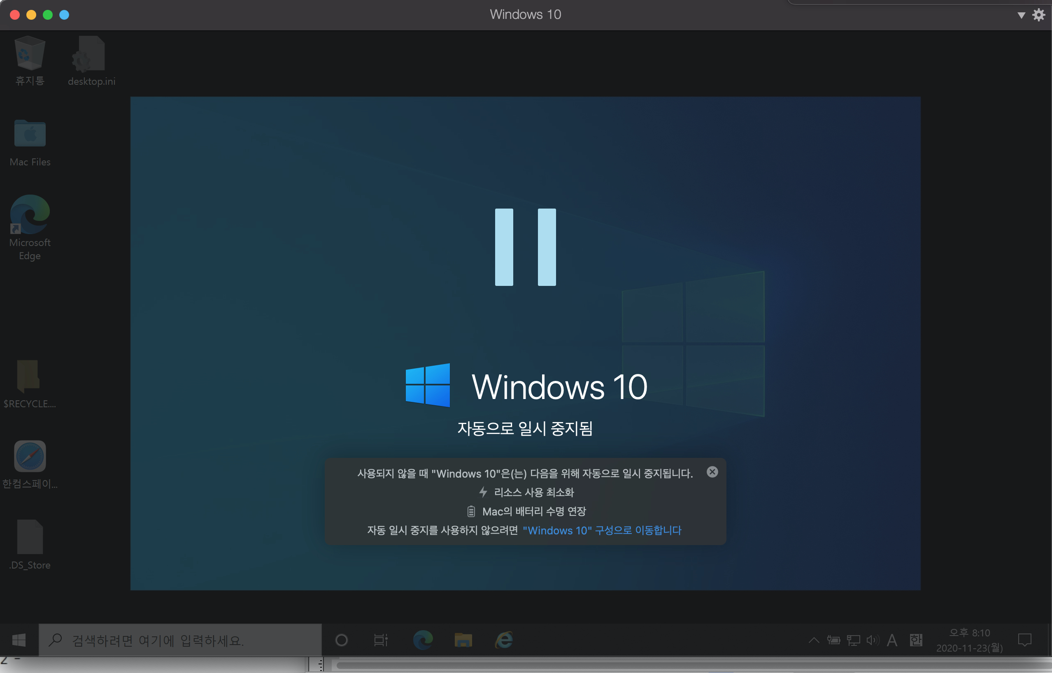Viewport: 1052px width, 673px height.
Task: Click the Edge icon in the taskbar
Action: point(422,640)
